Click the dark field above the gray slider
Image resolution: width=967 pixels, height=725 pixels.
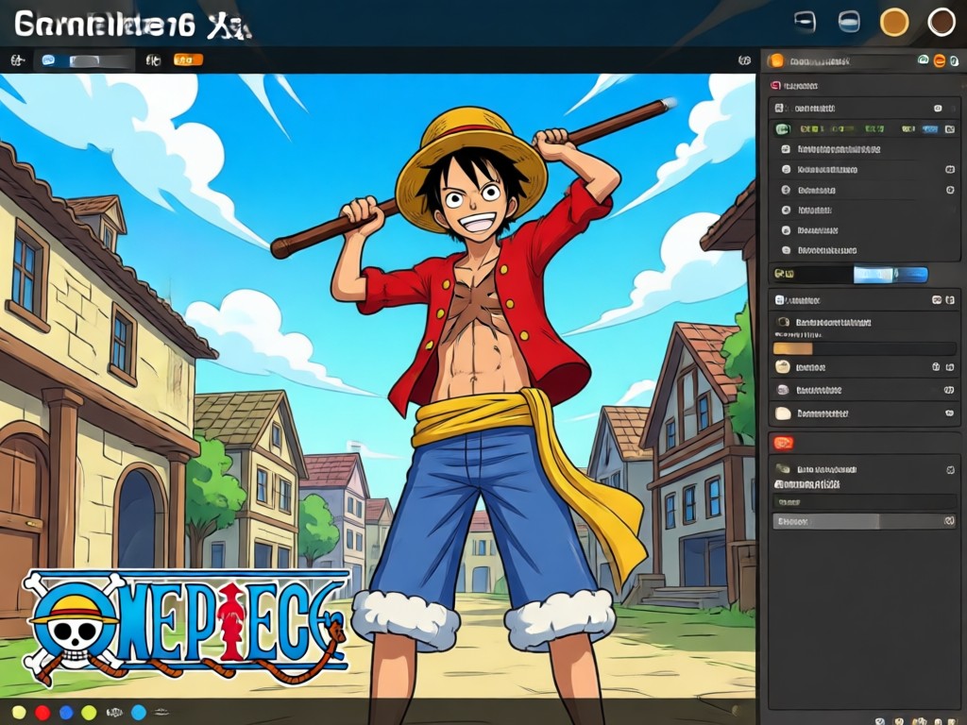click(x=864, y=502)
